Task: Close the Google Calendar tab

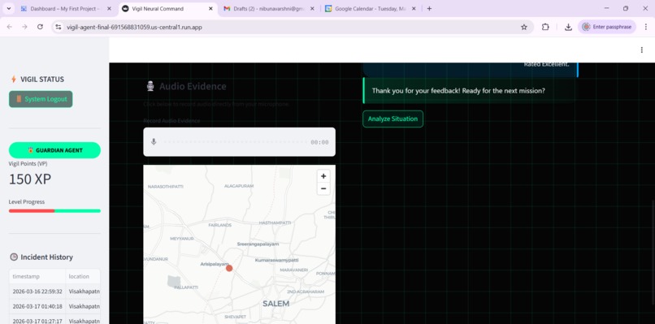Action: 414,8
